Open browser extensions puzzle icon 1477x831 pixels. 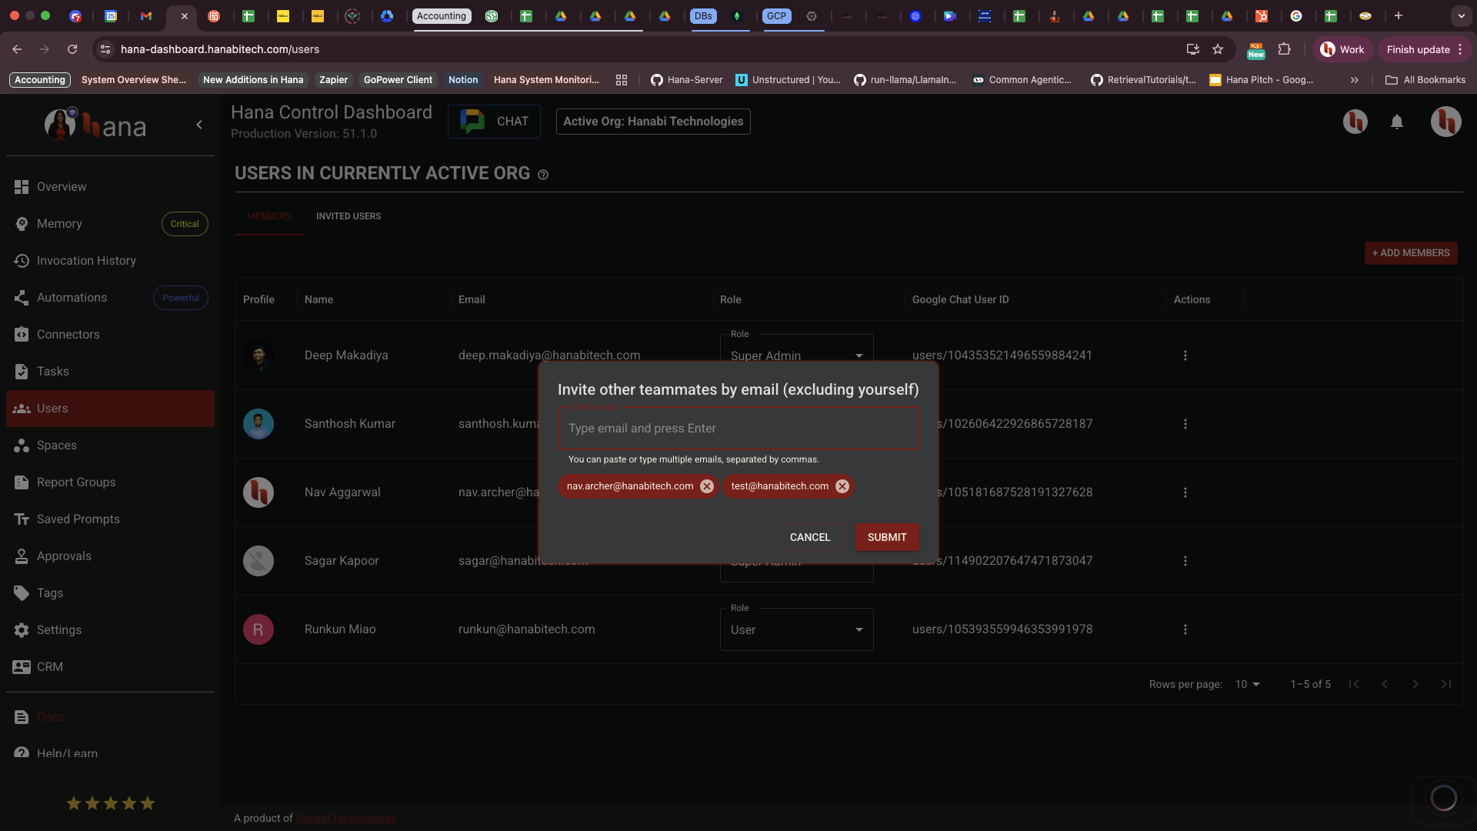(x=1284, y=49)
